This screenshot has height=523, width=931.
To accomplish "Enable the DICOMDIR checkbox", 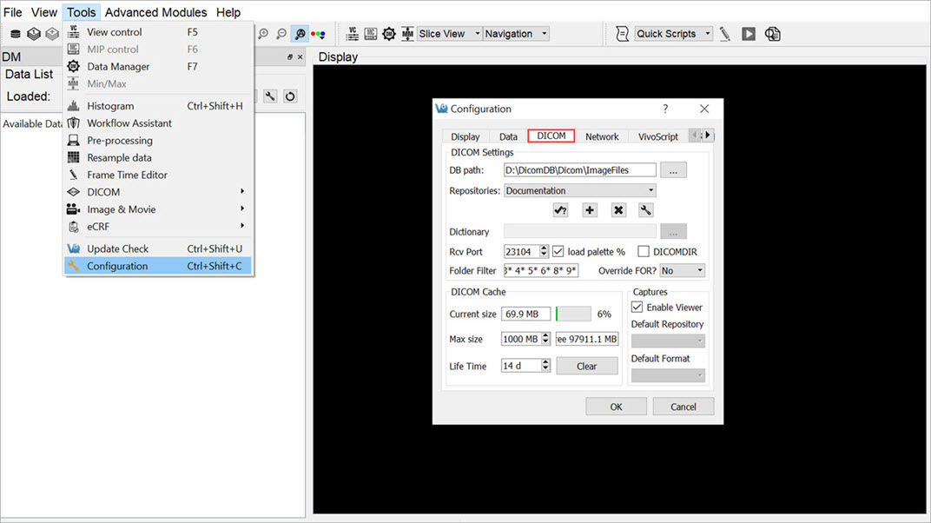I will click(x=644, y=252).
